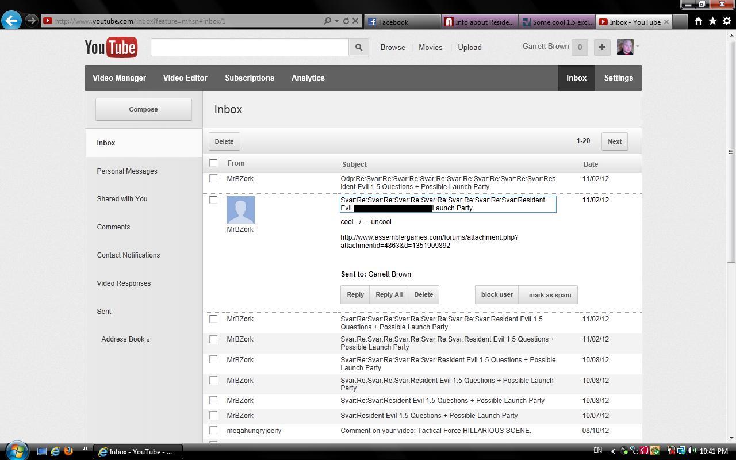
Task: Click the YouTube logo
Action: 111,47
